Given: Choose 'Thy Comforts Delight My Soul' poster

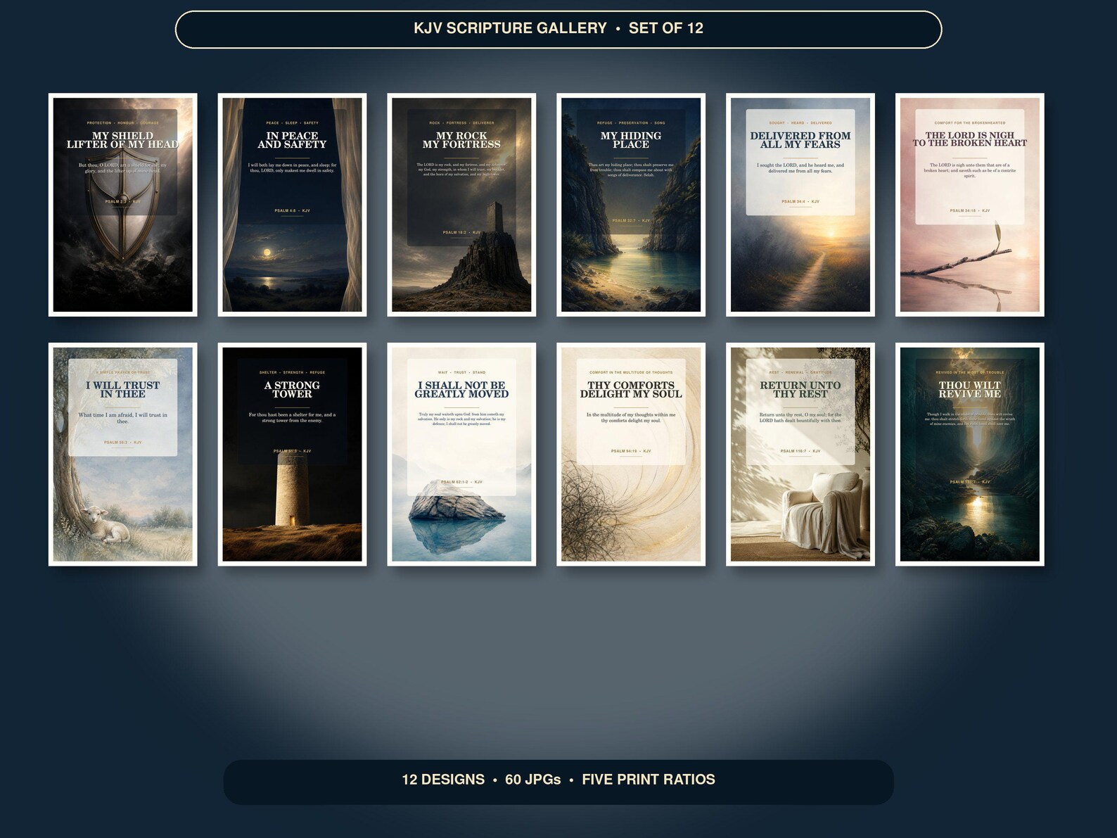Looking at the screenshot, I should (x=631, y=455).
